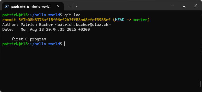Select the patrick@t15: ~/hello-world tab
The height and width of the screenshot is (92, 202).
33,6
